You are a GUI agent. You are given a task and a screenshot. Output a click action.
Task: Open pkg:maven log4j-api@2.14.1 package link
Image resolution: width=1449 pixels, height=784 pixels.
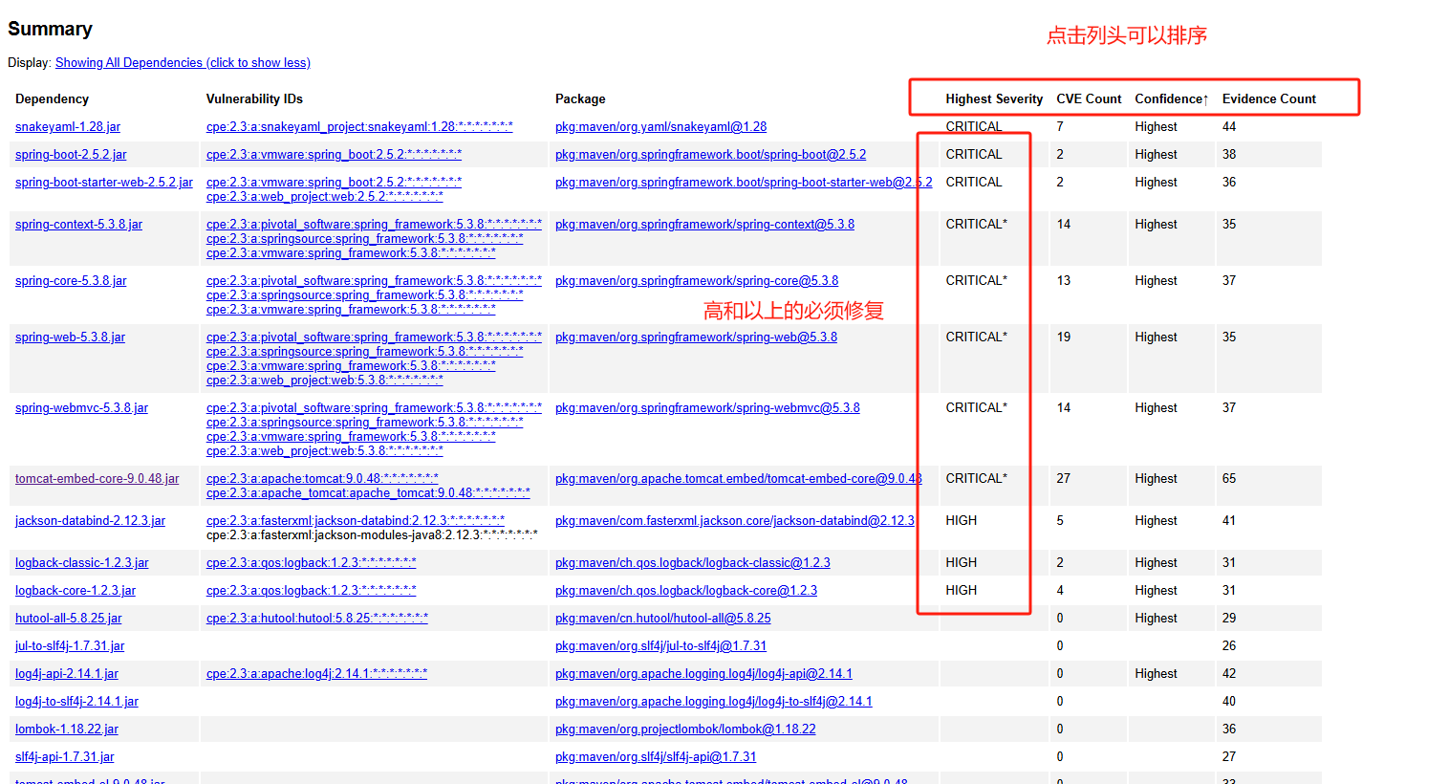703,674
